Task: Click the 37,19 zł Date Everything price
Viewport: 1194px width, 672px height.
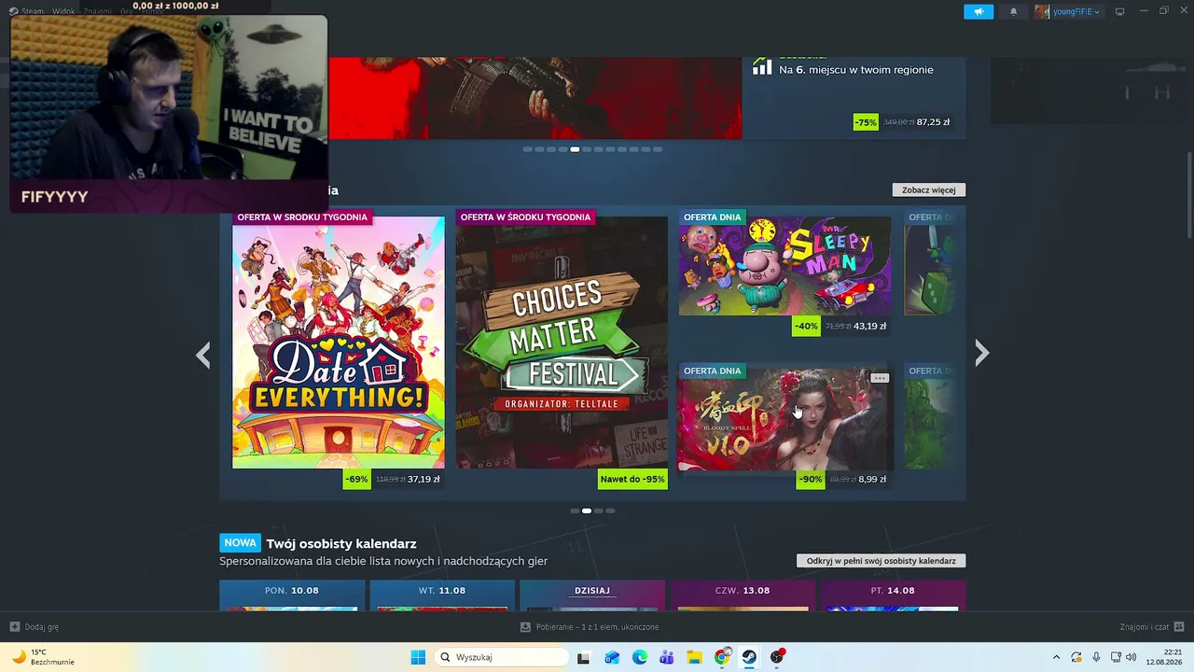Action: (x=423, y=480)
